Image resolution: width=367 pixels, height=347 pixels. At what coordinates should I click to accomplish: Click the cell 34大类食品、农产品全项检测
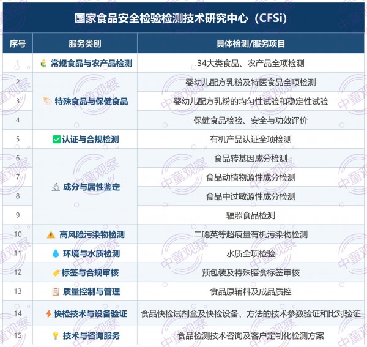[x=251, y=63]
